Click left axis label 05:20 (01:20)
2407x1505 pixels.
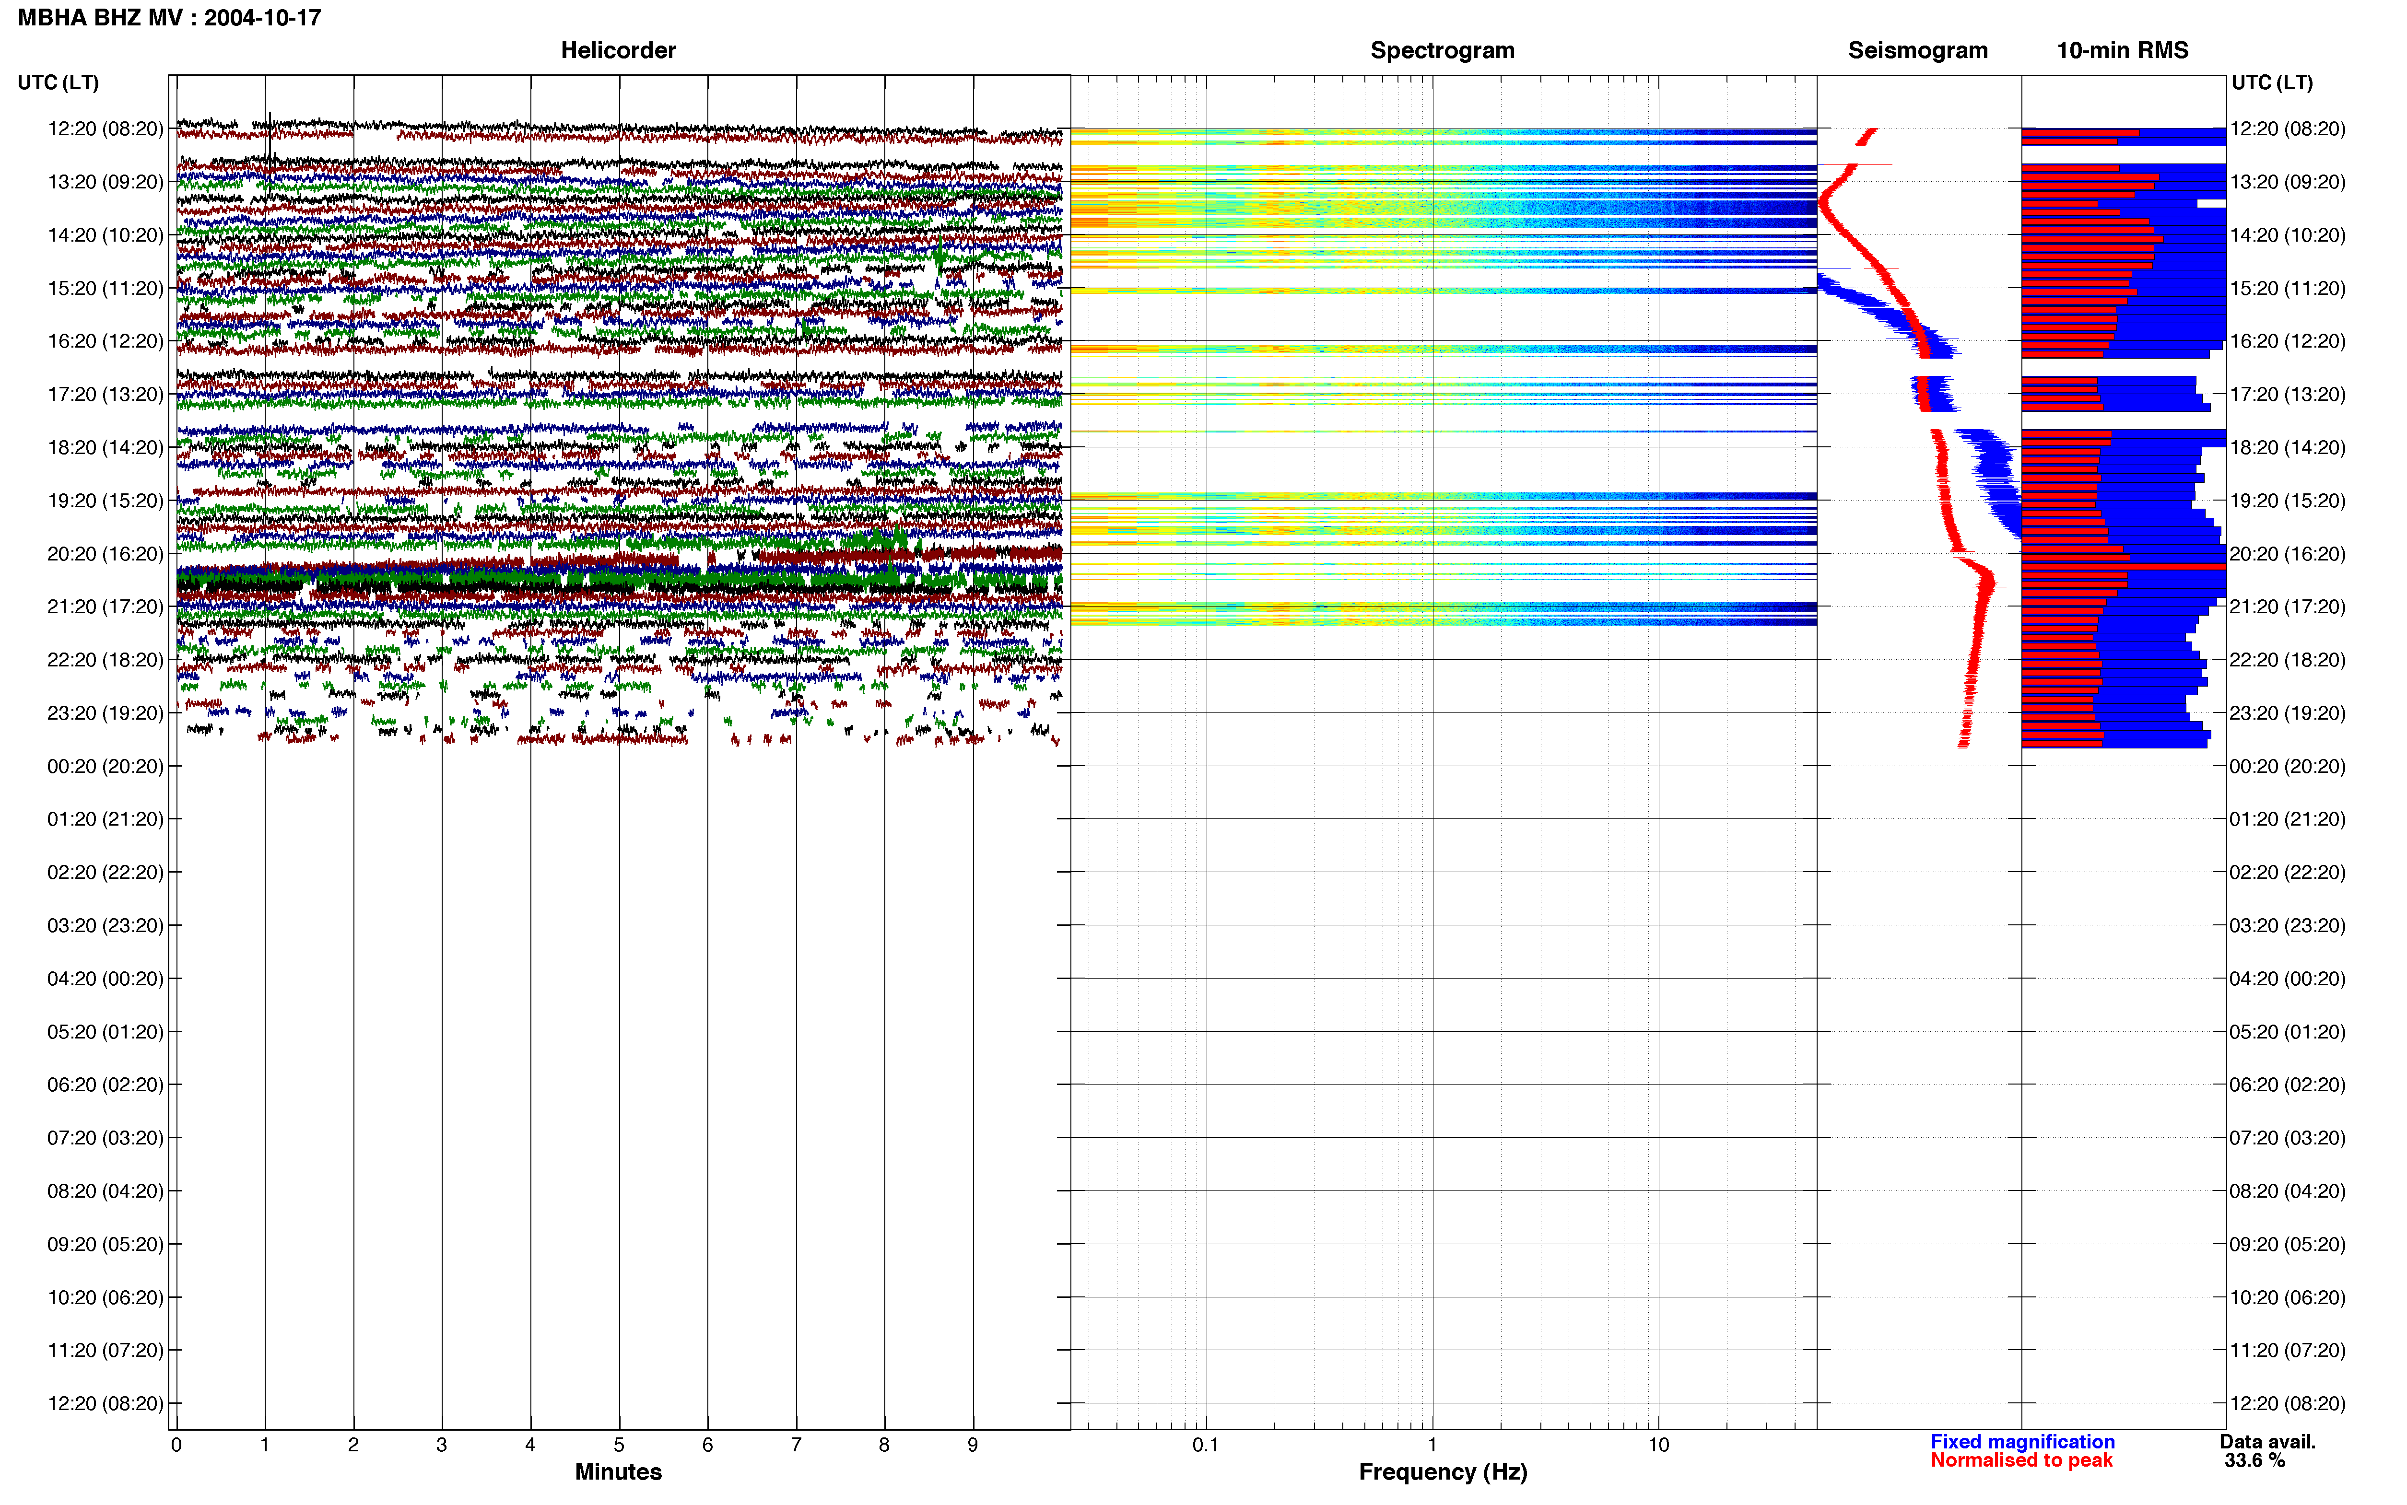click(x=106, y=1032)
